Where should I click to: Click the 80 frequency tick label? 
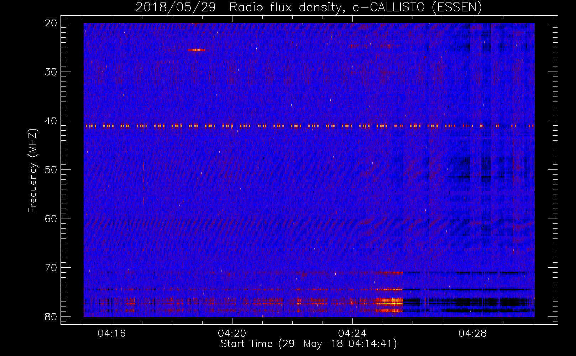coord(51,317)
